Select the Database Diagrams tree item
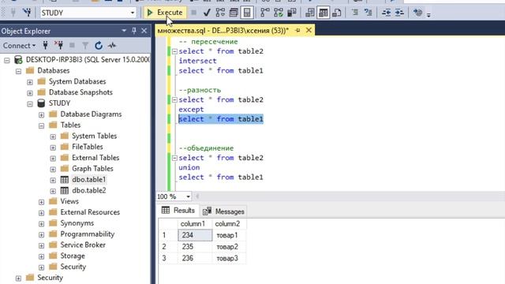 click(x=91, y=114)
